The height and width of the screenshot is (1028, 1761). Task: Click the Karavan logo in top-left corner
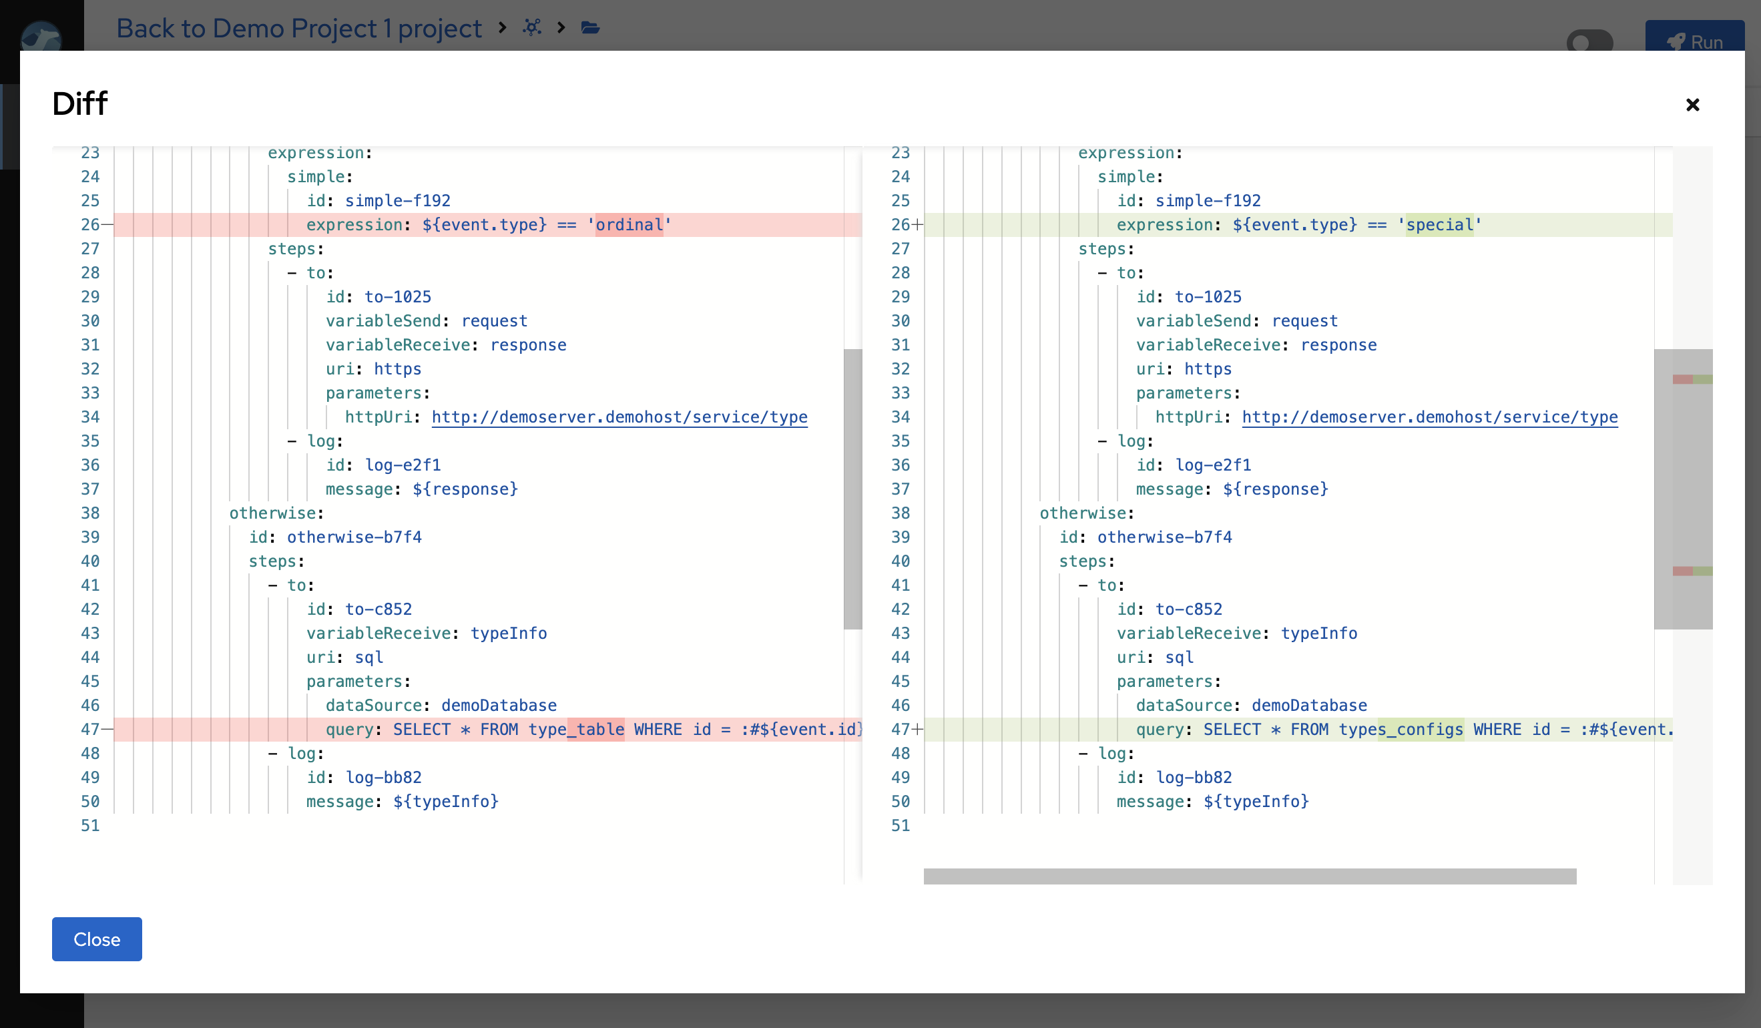pos(41,36)
